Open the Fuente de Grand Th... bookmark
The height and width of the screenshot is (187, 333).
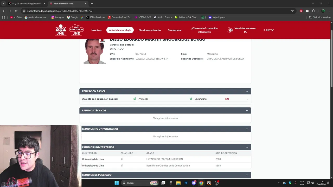(x=120, y=17)
